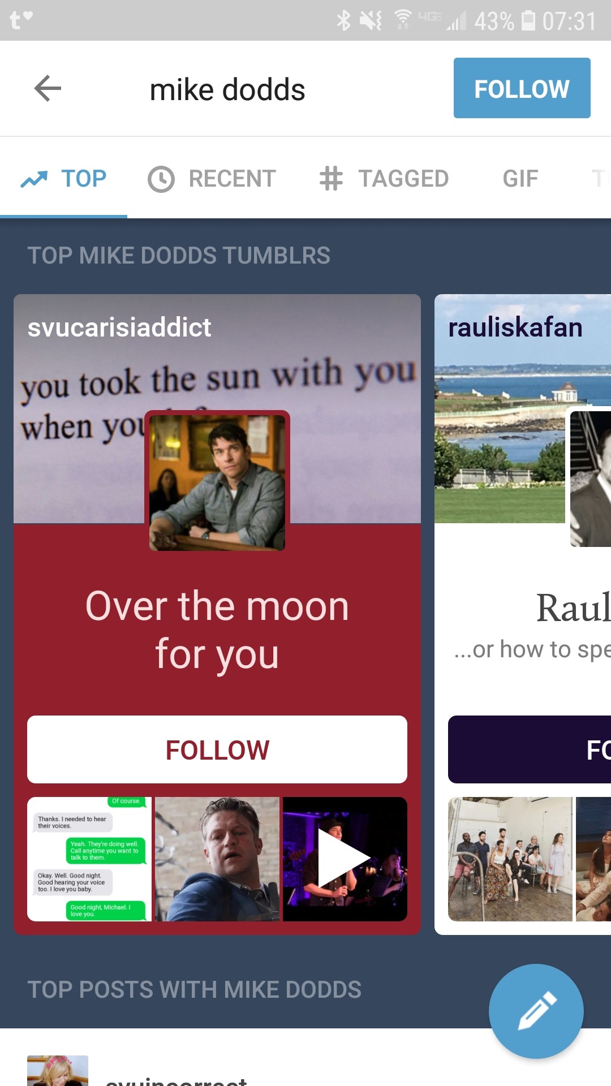Follow the mike dodds search
611x1086 pixels.
[522, 88]
